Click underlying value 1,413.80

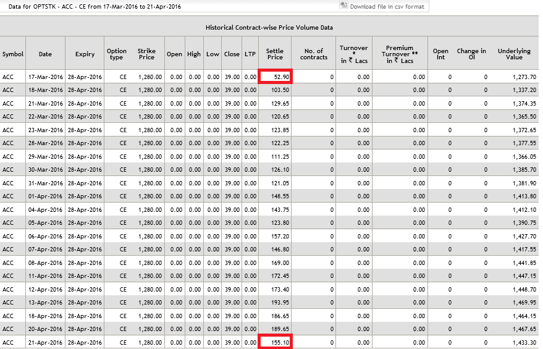[x=524, y=196]
